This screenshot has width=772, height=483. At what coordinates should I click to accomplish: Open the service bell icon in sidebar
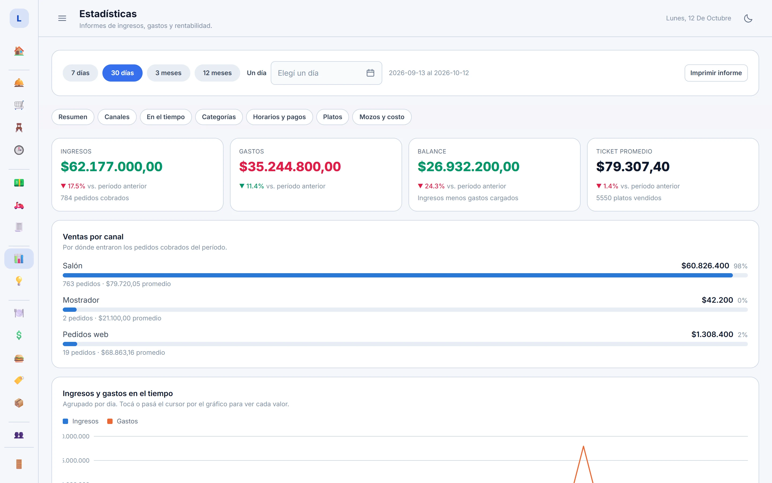click(19, 83)
